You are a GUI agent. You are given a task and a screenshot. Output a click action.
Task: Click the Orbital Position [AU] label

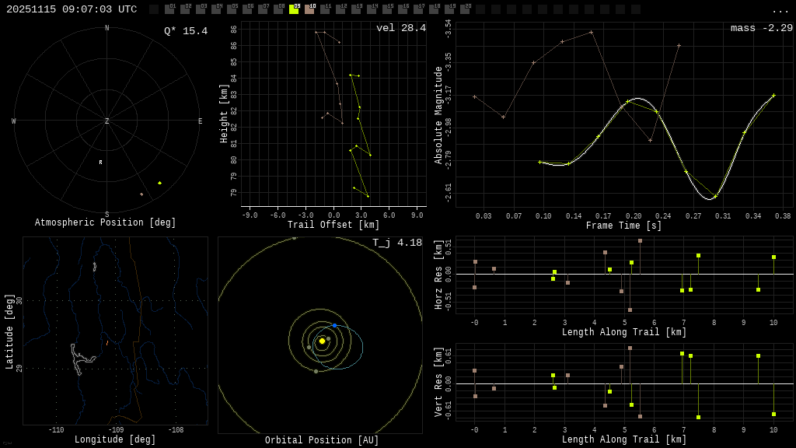pos(322,440)
